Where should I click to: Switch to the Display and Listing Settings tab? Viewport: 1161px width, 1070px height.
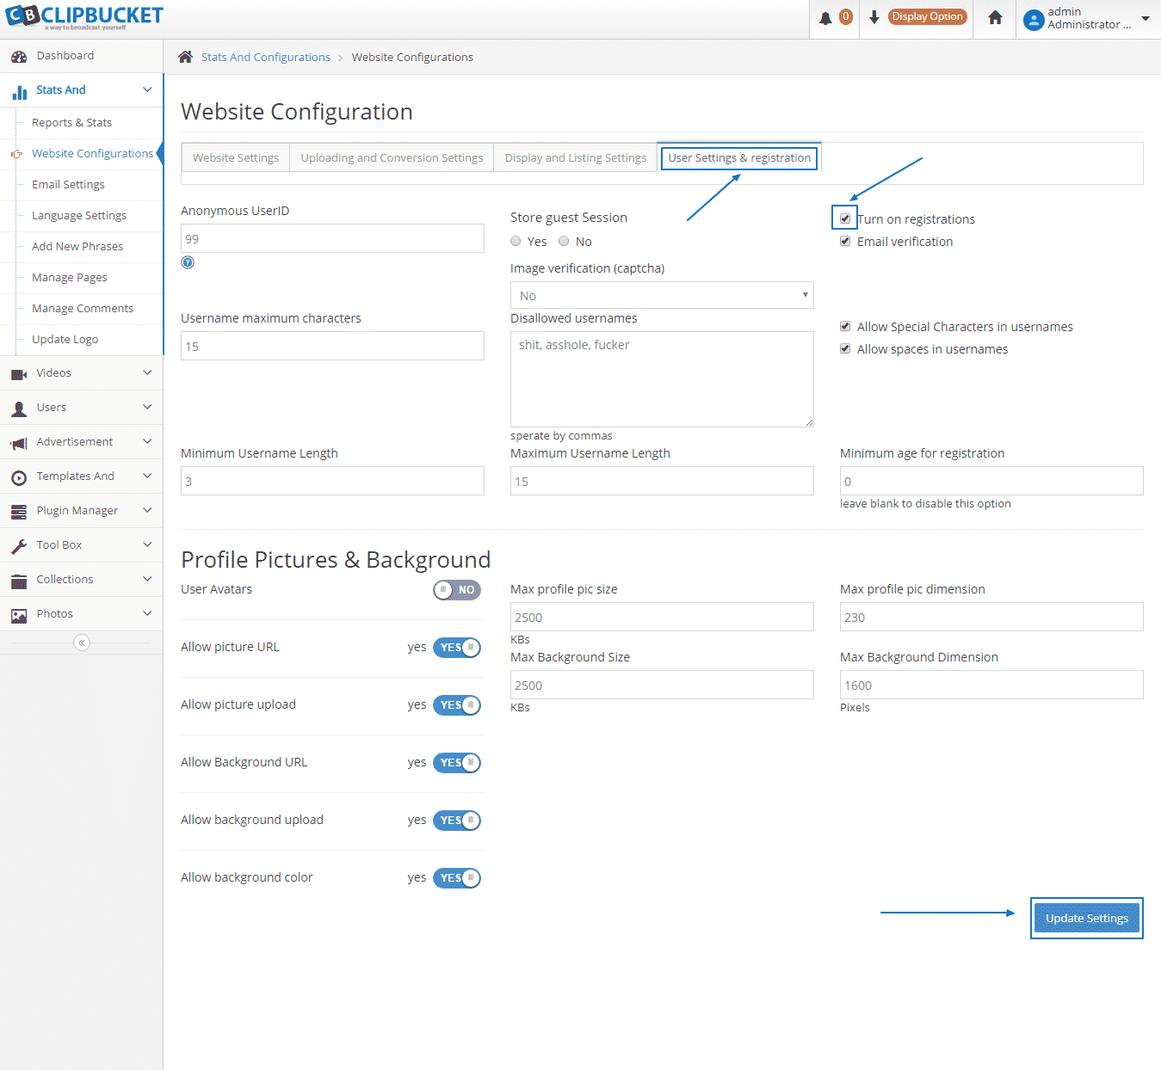[575, 157]
